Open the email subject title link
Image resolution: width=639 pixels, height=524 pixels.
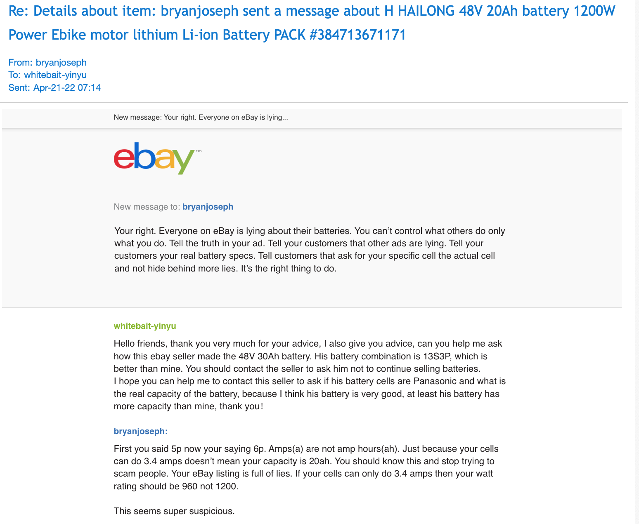(312, 12)
